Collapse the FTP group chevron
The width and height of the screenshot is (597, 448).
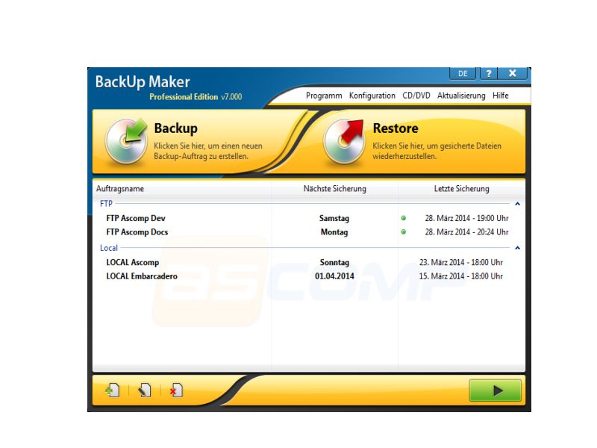point(517,204)
